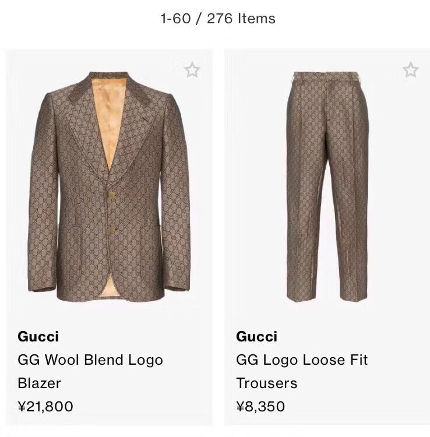Click the ¥8,350 trousers price
Viewport: 430px width, 437px height.
pyautogui.click(x=260, y=406)
